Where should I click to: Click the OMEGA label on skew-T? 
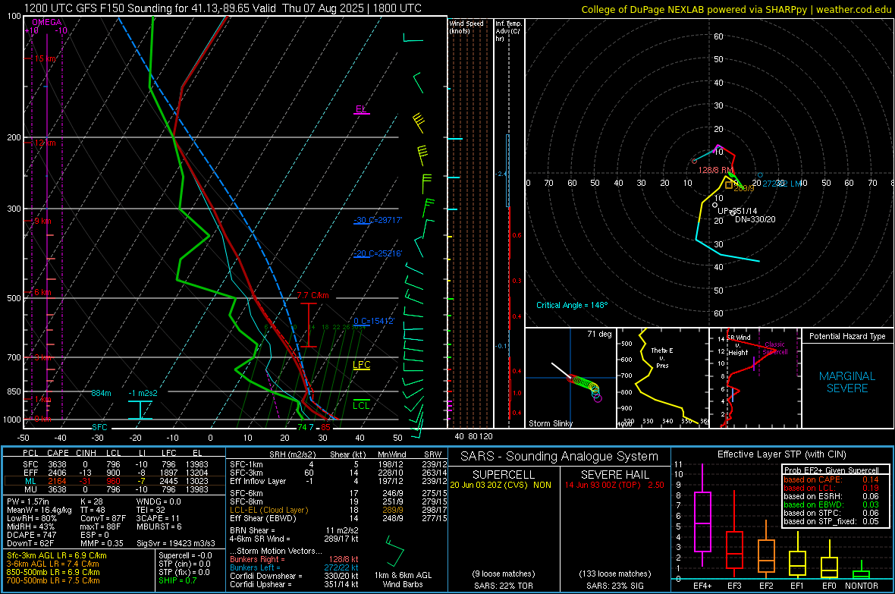pos(46,22)
